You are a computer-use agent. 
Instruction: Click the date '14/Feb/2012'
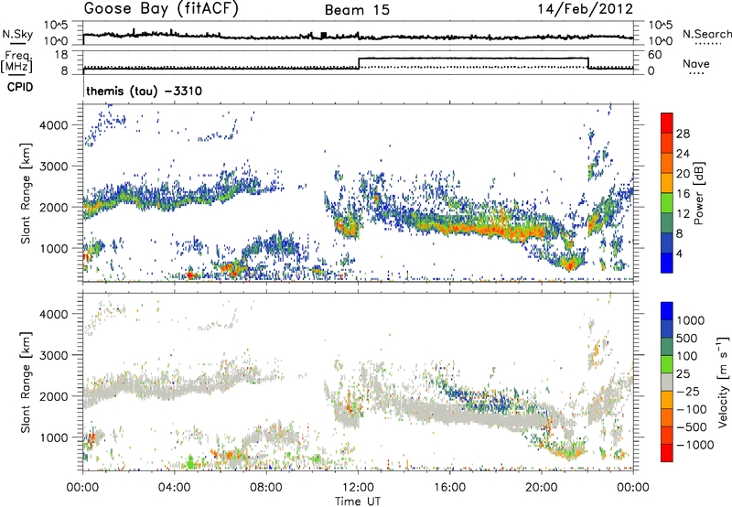pyautogui.click(x=586, y=9)
